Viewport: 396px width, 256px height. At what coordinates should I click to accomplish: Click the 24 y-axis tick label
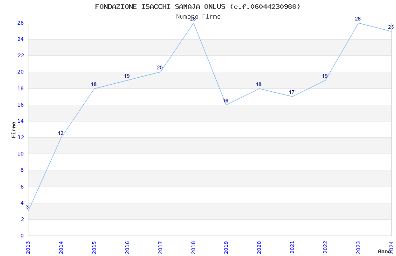coord(20,40)
